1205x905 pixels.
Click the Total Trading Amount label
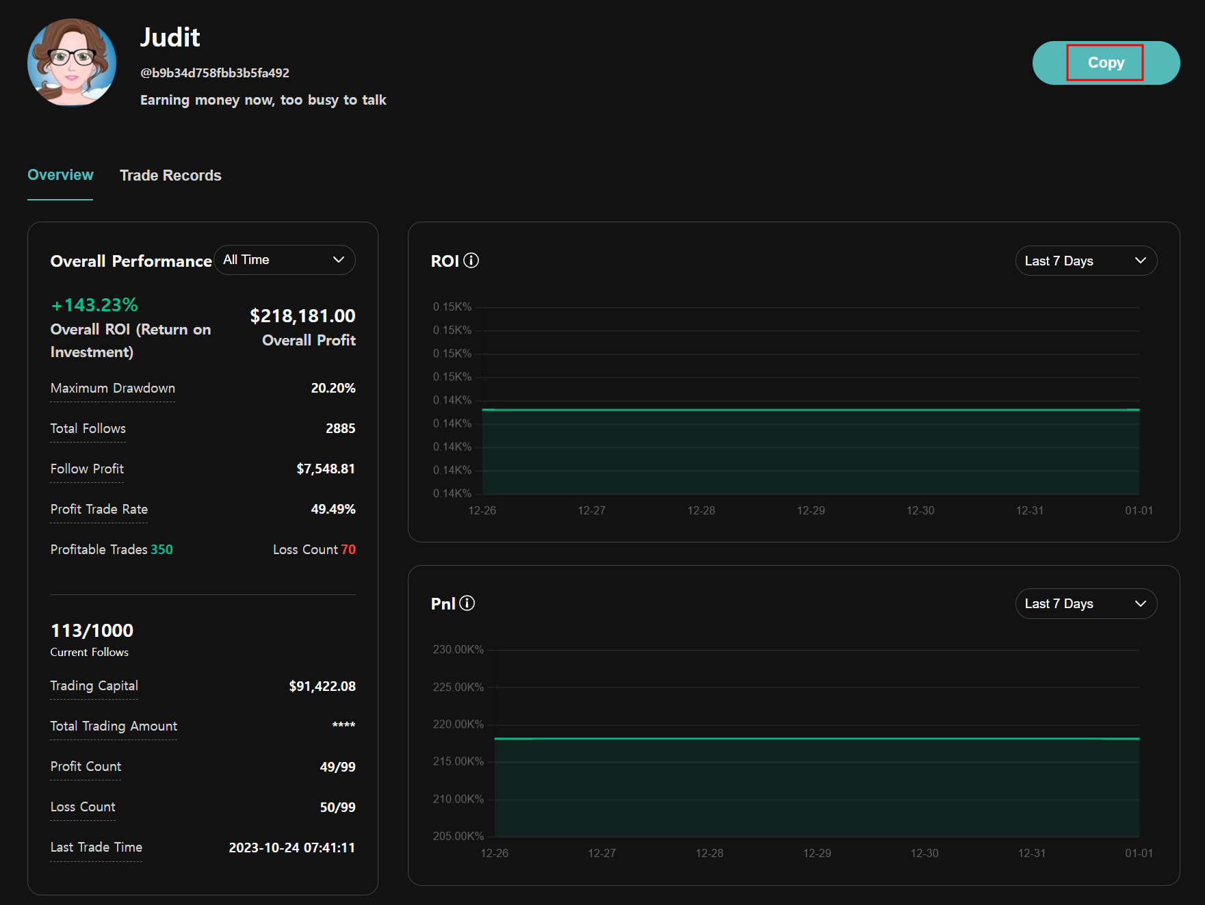point(114,726)
